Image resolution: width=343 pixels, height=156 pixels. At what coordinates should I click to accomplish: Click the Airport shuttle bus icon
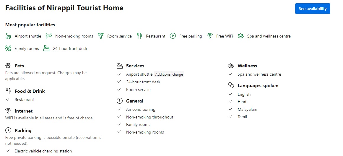click(x=8, y=36)
